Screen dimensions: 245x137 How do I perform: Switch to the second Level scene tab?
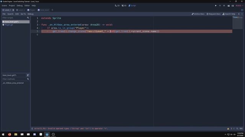tap(20, 10)
